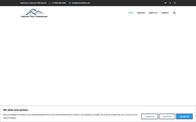Open the Contact menu item

click(x=165, y=13)
